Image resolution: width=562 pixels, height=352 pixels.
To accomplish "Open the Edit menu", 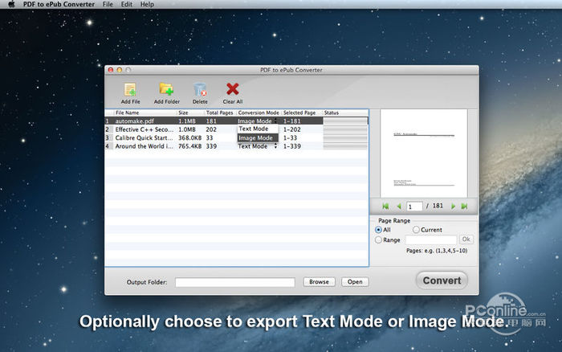I will coord(126,4).
